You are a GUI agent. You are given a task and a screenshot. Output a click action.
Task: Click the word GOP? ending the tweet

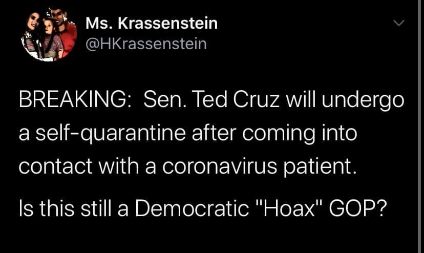(358, 208)
